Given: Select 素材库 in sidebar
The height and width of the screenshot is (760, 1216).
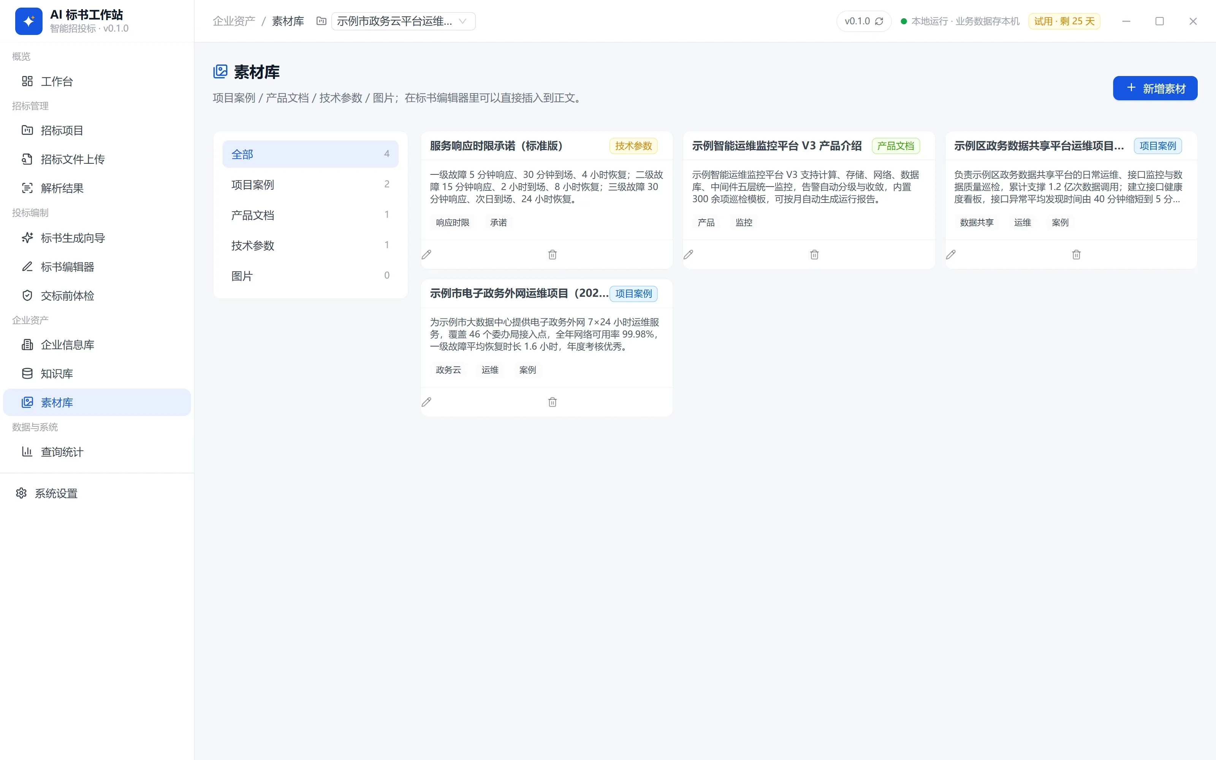Looking at the screenshot, I should click(97, 402).
